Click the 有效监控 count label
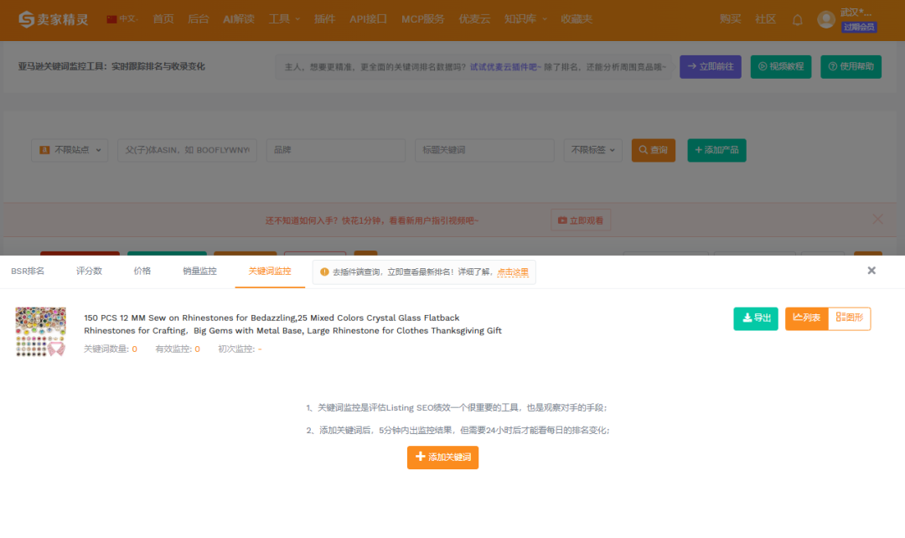 pos(178,349)
